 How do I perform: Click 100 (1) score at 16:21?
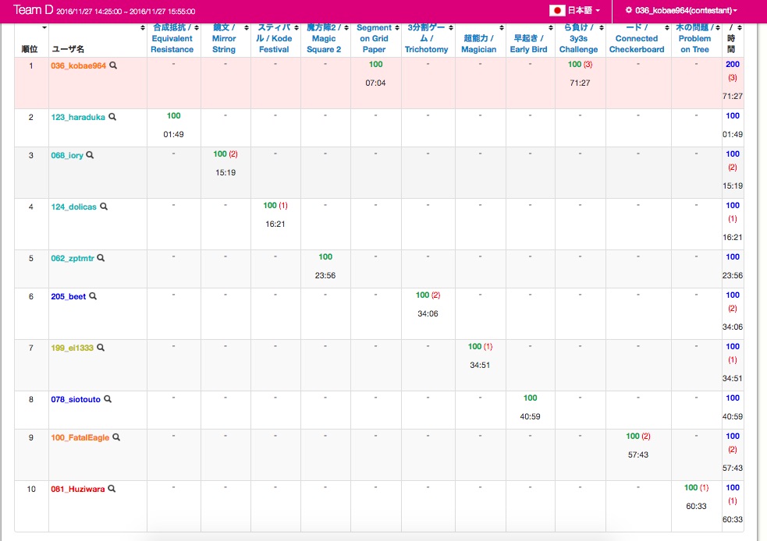click(275, 205)
